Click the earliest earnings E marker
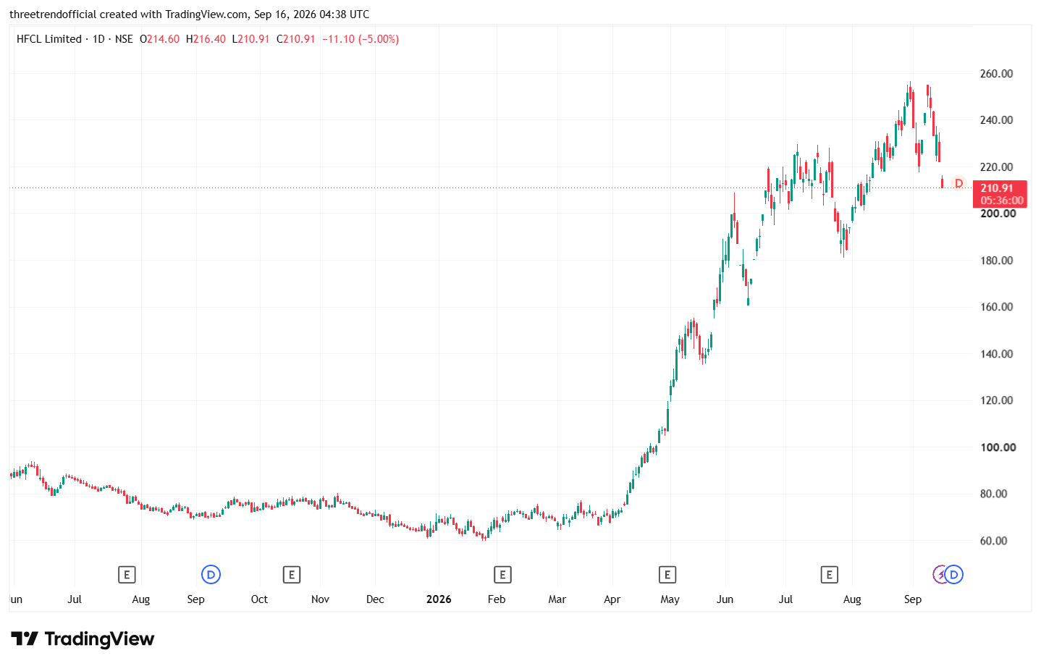This screenshot has height=666, width=1041. coord(127,575)
